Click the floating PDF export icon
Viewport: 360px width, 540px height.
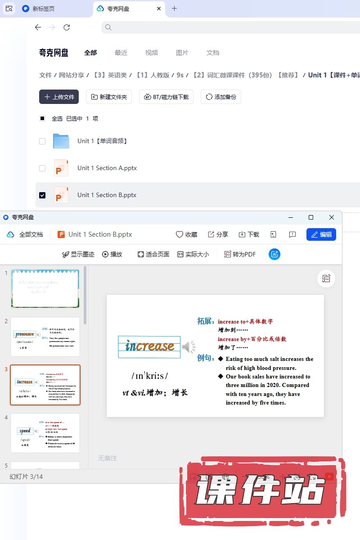click(326, 279)
